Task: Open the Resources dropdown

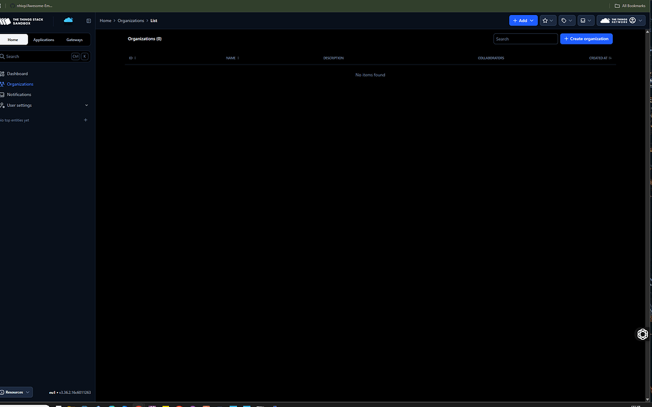Action: click(16, 393)
